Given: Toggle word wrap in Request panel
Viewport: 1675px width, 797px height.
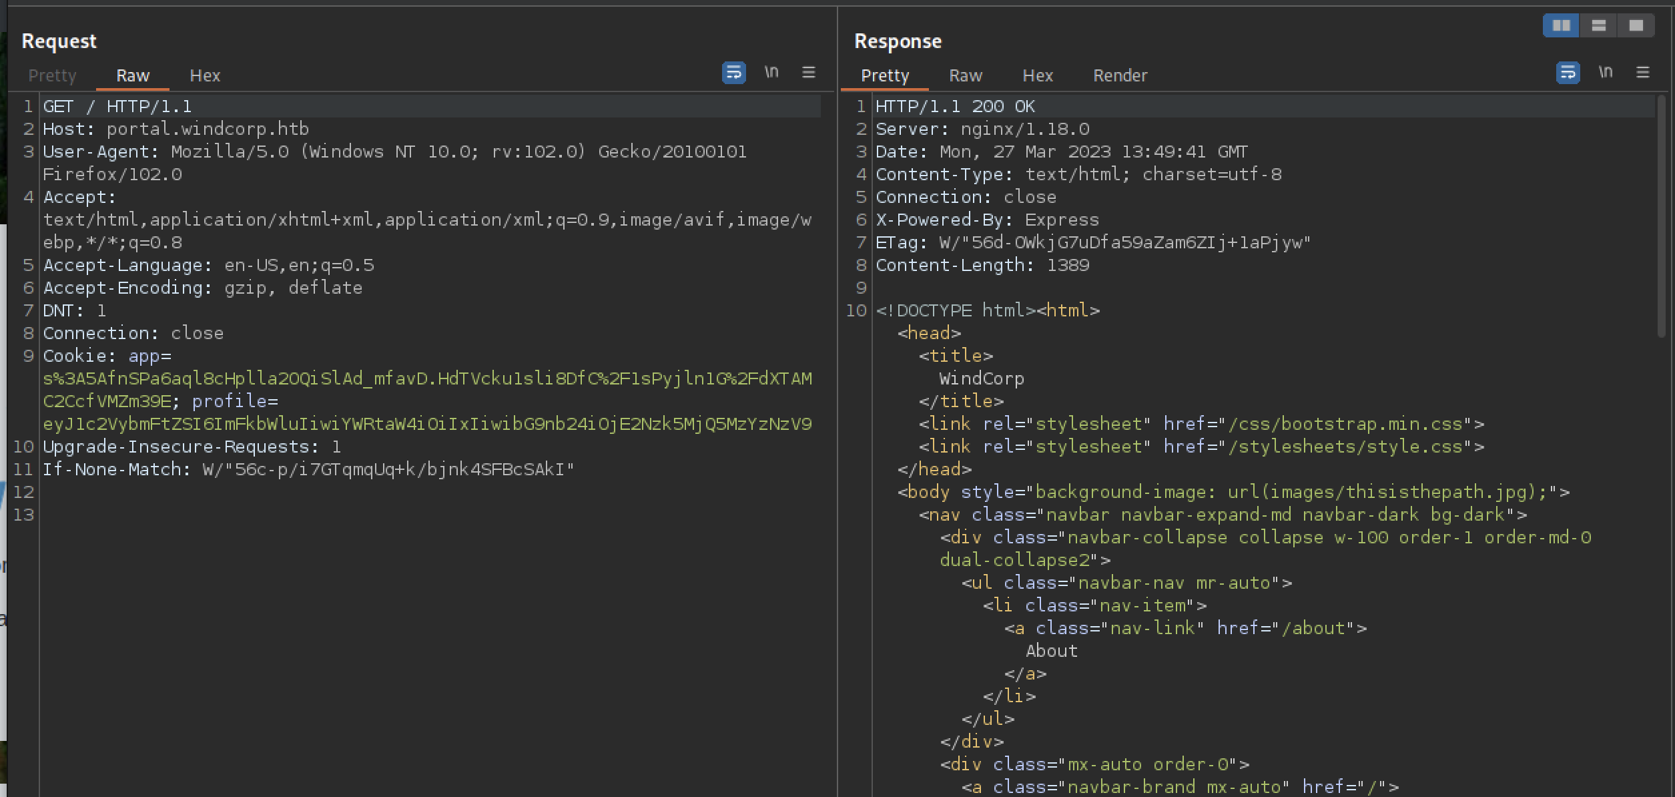Looking at the screenshot, I should point(733,72).
